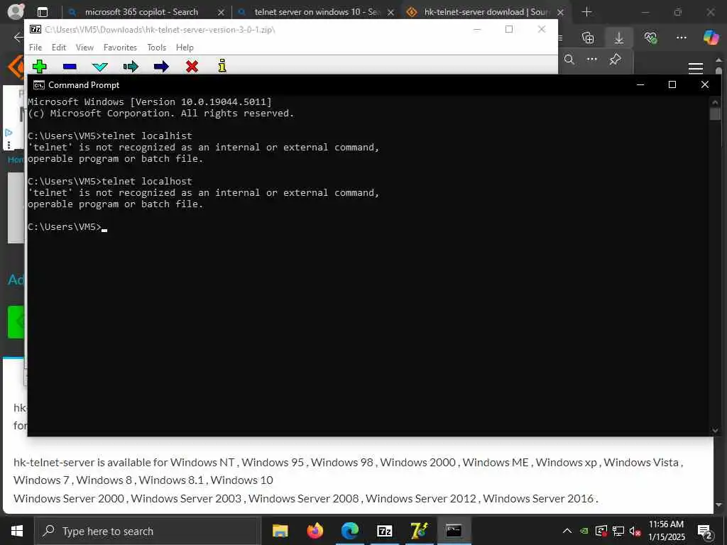Image resolution: width=727 pixels, height=545 pixels.
Task: Click the 7z File Manager taskbar icon
Action: point(385,531)
